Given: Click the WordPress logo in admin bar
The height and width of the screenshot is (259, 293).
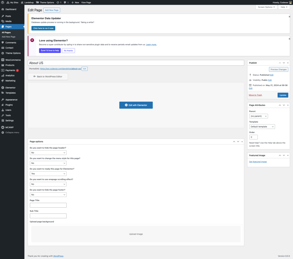Looking at the screenshot, I should (x=3, y=2).
